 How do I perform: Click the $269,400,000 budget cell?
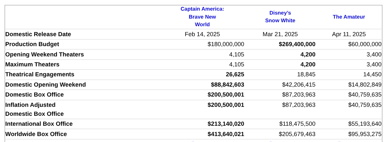tap(297, 44)
